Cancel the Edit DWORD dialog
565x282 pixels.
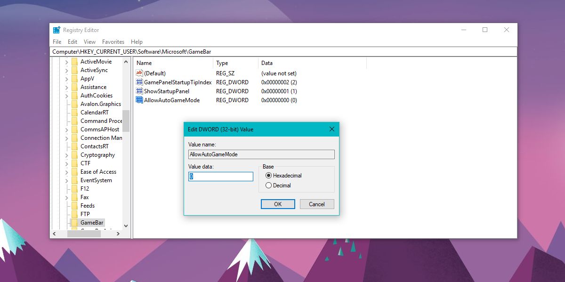[x=316, y=204]
